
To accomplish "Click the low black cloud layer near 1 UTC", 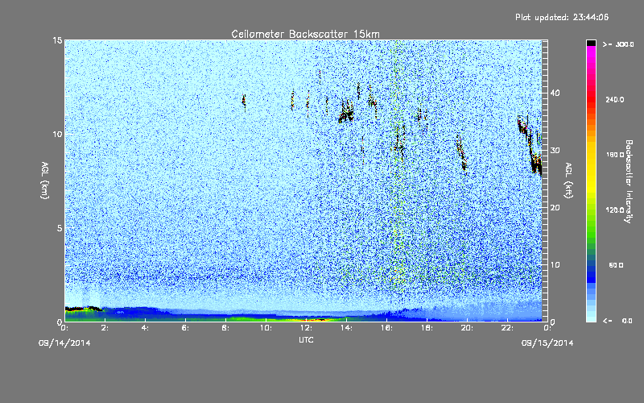I will click(x=84, y=309).
